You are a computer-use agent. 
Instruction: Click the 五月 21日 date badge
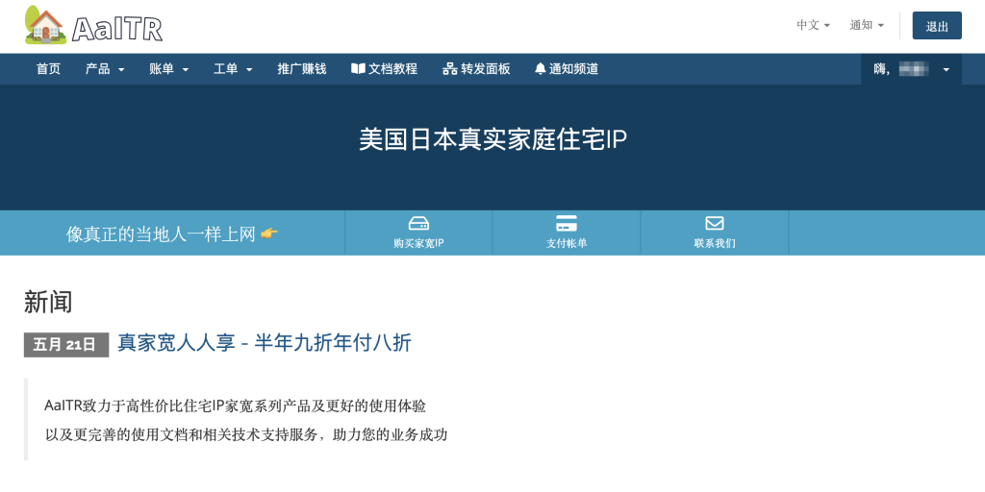65,345
